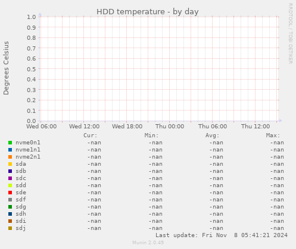Image resolution: width=296 pixels, height=249 pixels.
Task: Click the Thu 00:00 time axis label
Action: point(170,127)
